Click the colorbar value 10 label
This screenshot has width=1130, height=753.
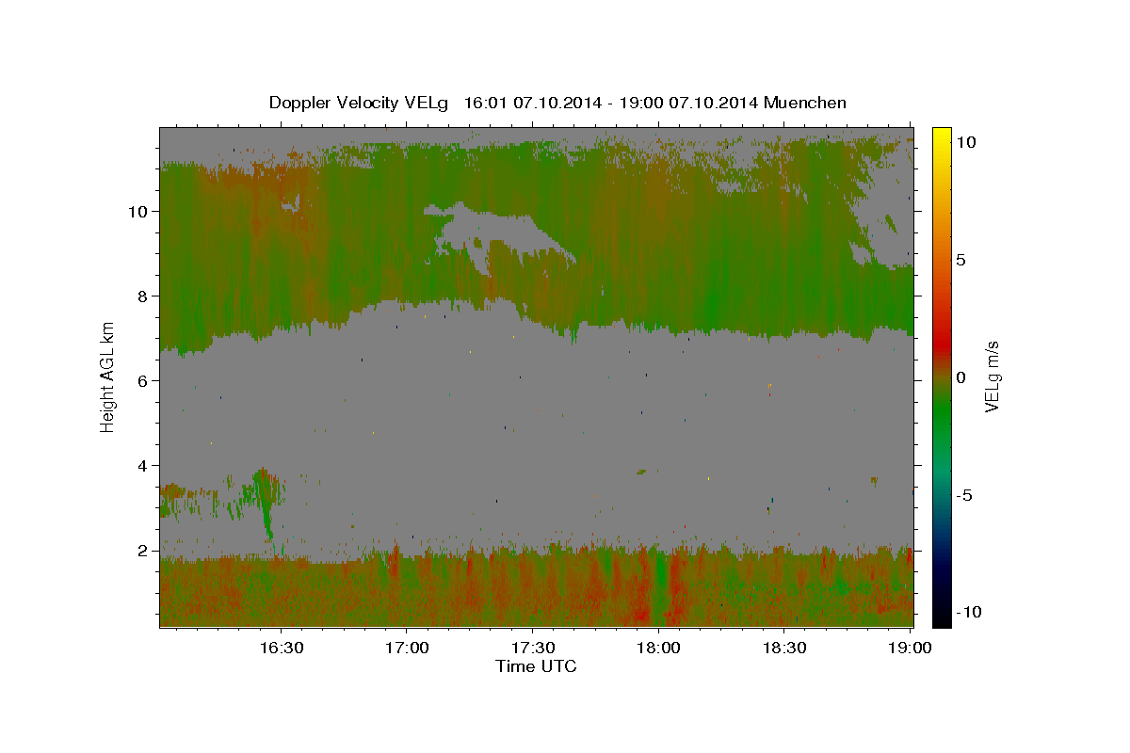pyautogui.click(x=965, y=142)
